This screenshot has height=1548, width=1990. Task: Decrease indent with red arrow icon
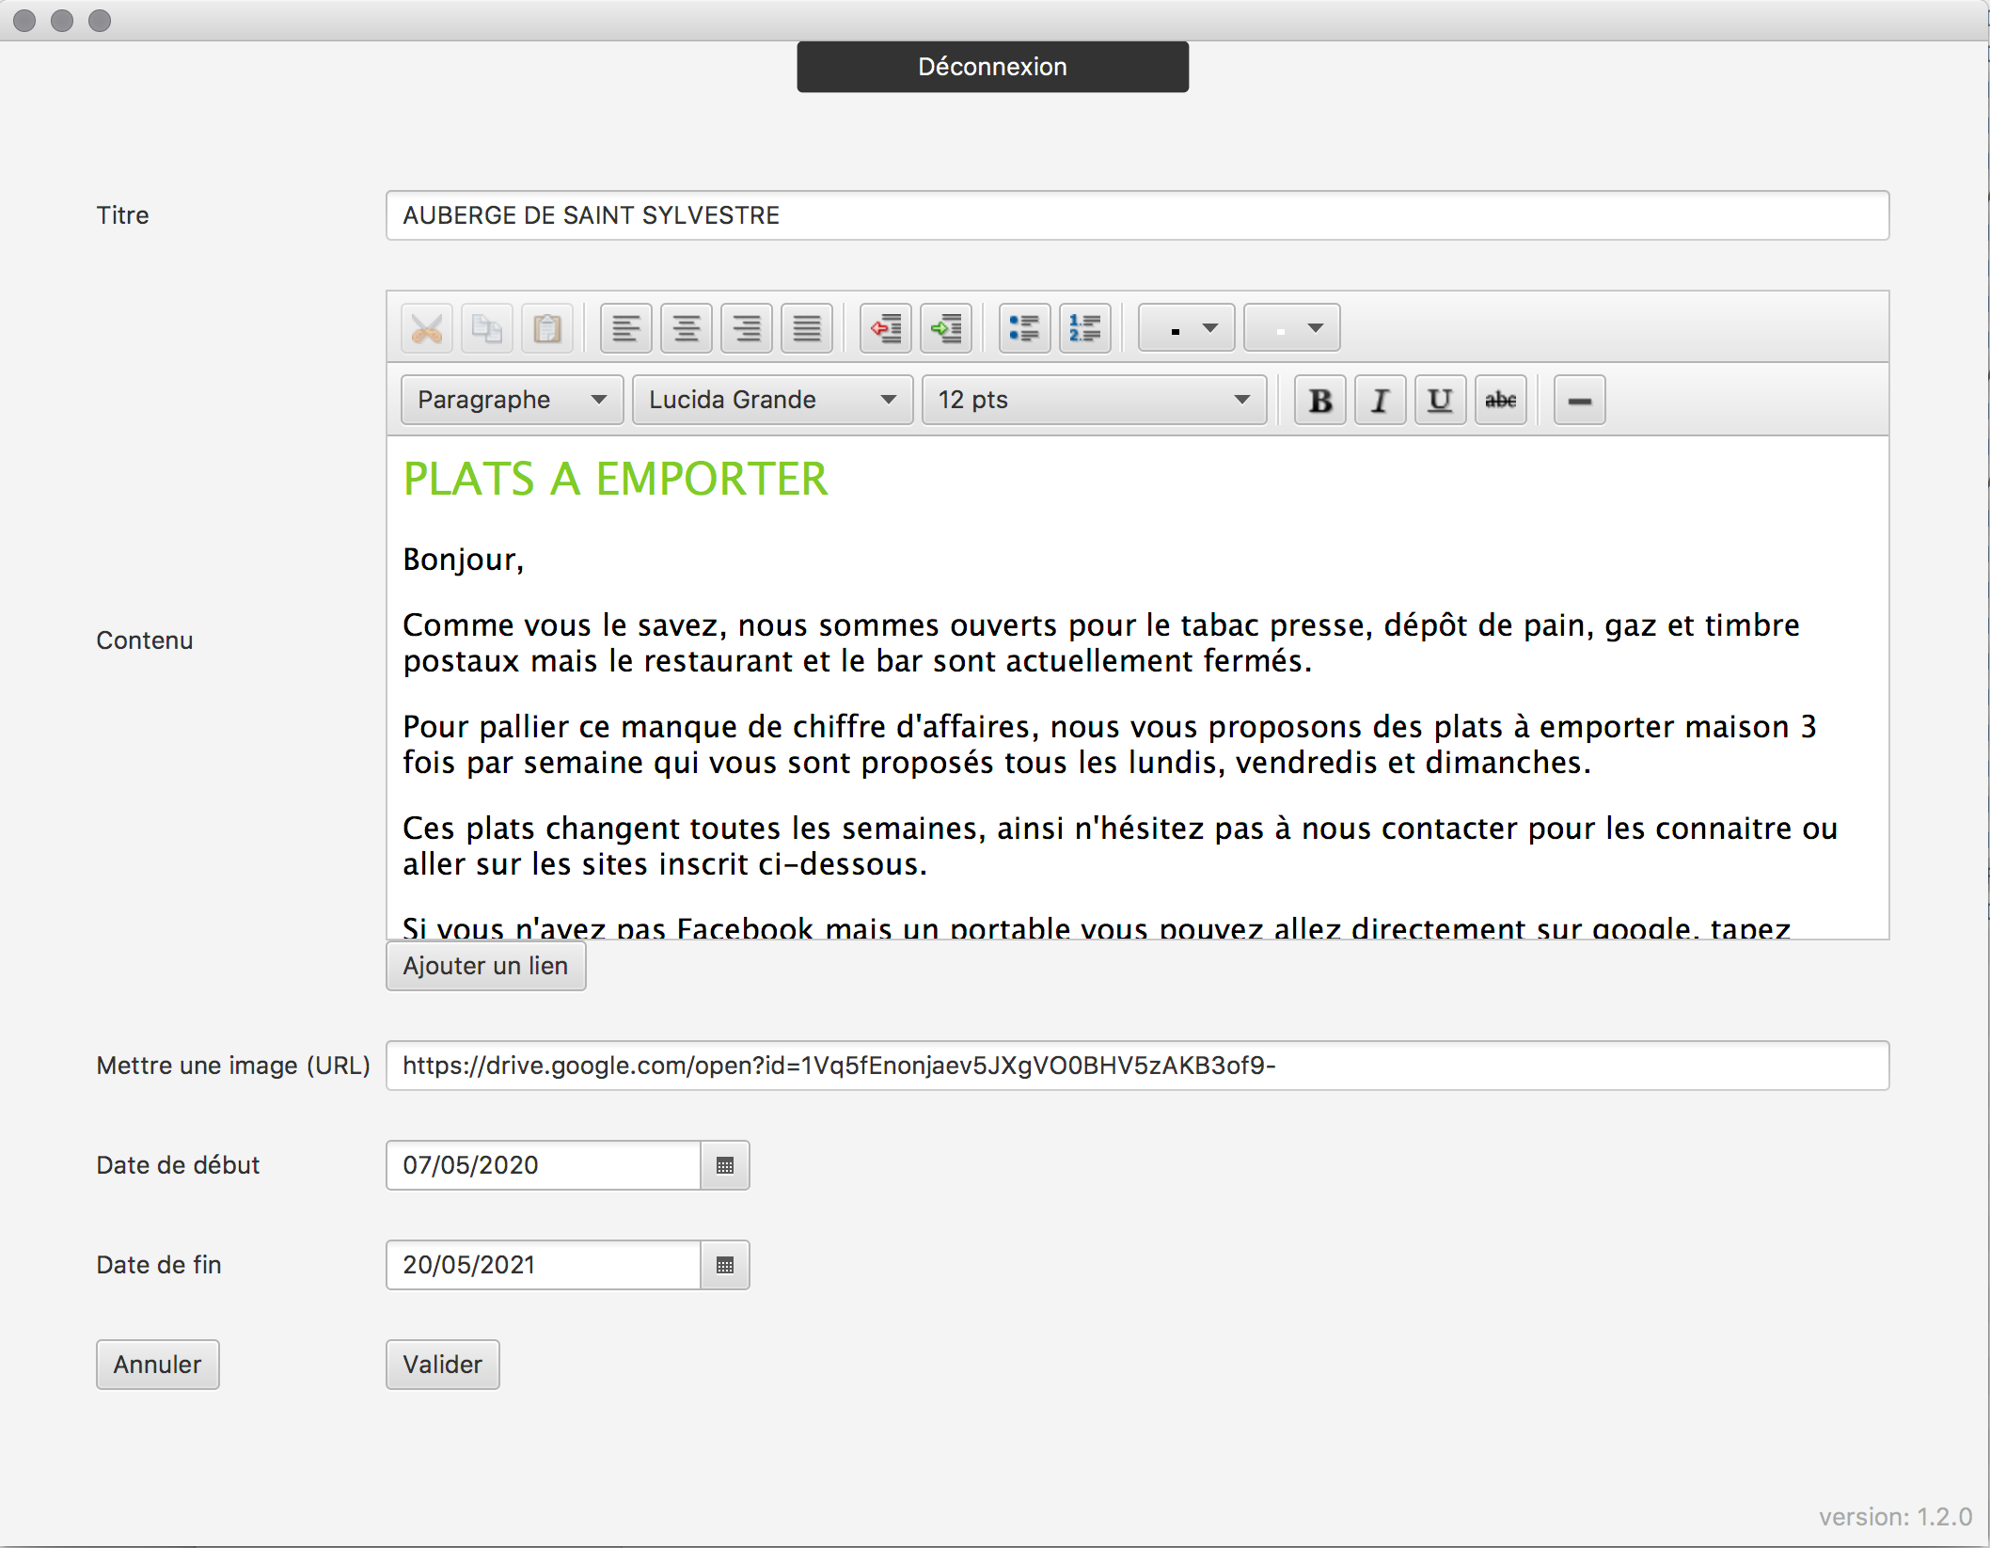coord(885,329)
